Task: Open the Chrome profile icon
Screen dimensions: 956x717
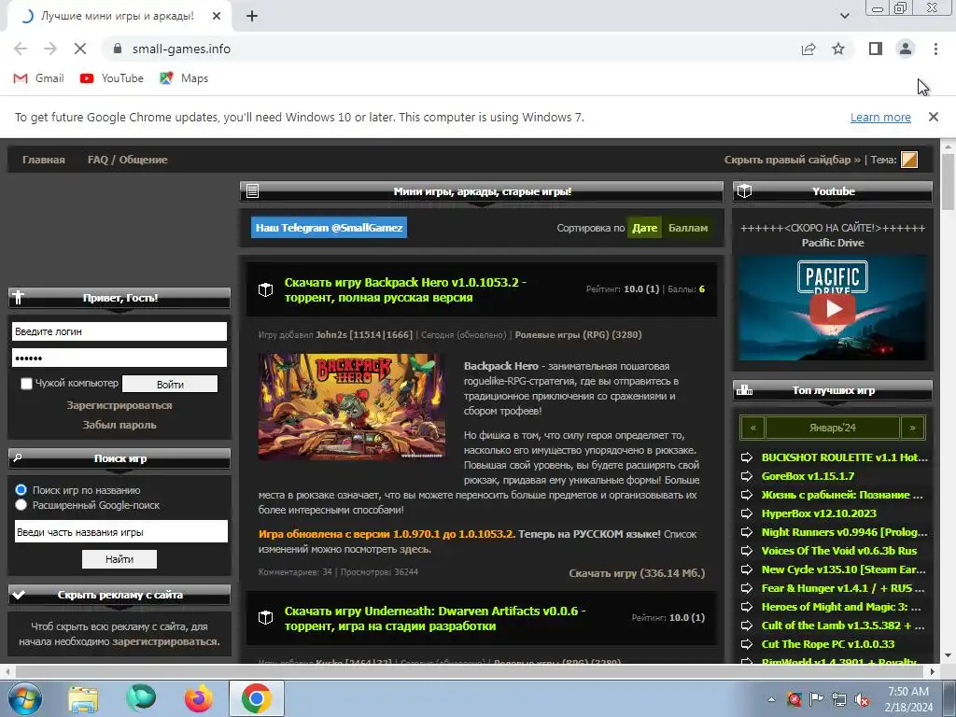Action: click(906, 49)
